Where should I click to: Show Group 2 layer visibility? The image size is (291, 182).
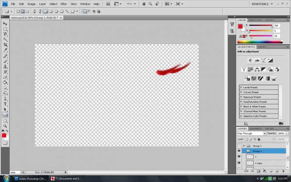coord(239,146)
